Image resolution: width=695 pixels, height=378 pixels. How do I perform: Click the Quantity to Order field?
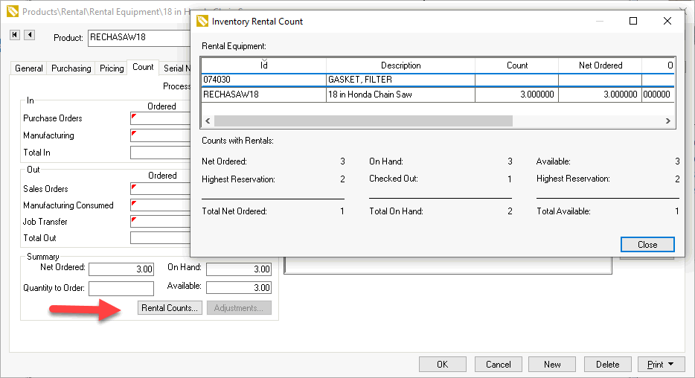[x=121, y=288]
